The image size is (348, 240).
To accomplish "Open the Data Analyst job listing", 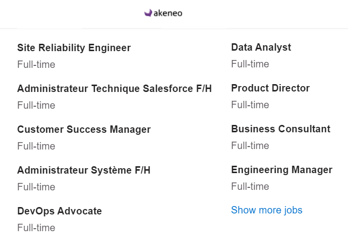I will tap(261, 47).
